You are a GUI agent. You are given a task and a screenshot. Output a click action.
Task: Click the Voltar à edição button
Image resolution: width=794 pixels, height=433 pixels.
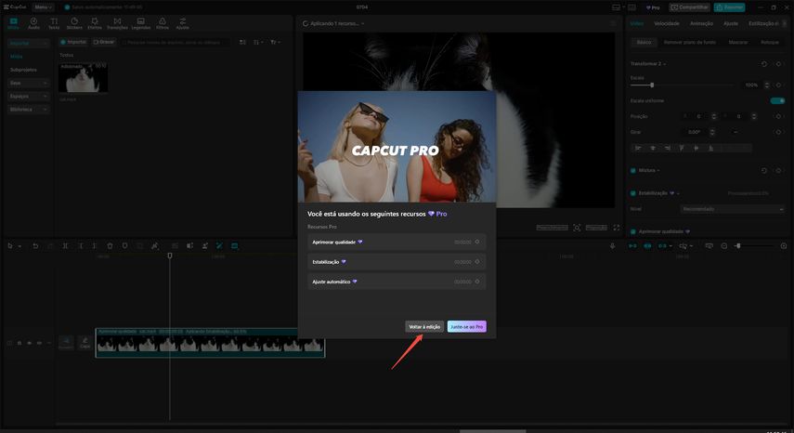tap(424, 327)
